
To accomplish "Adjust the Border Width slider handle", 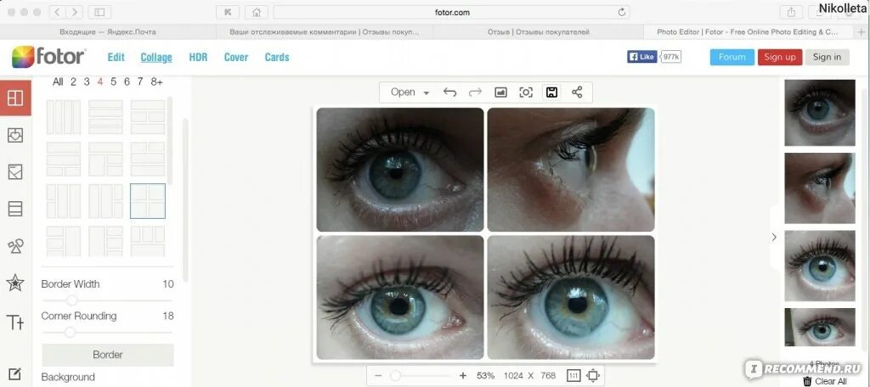I will [71, 300].
